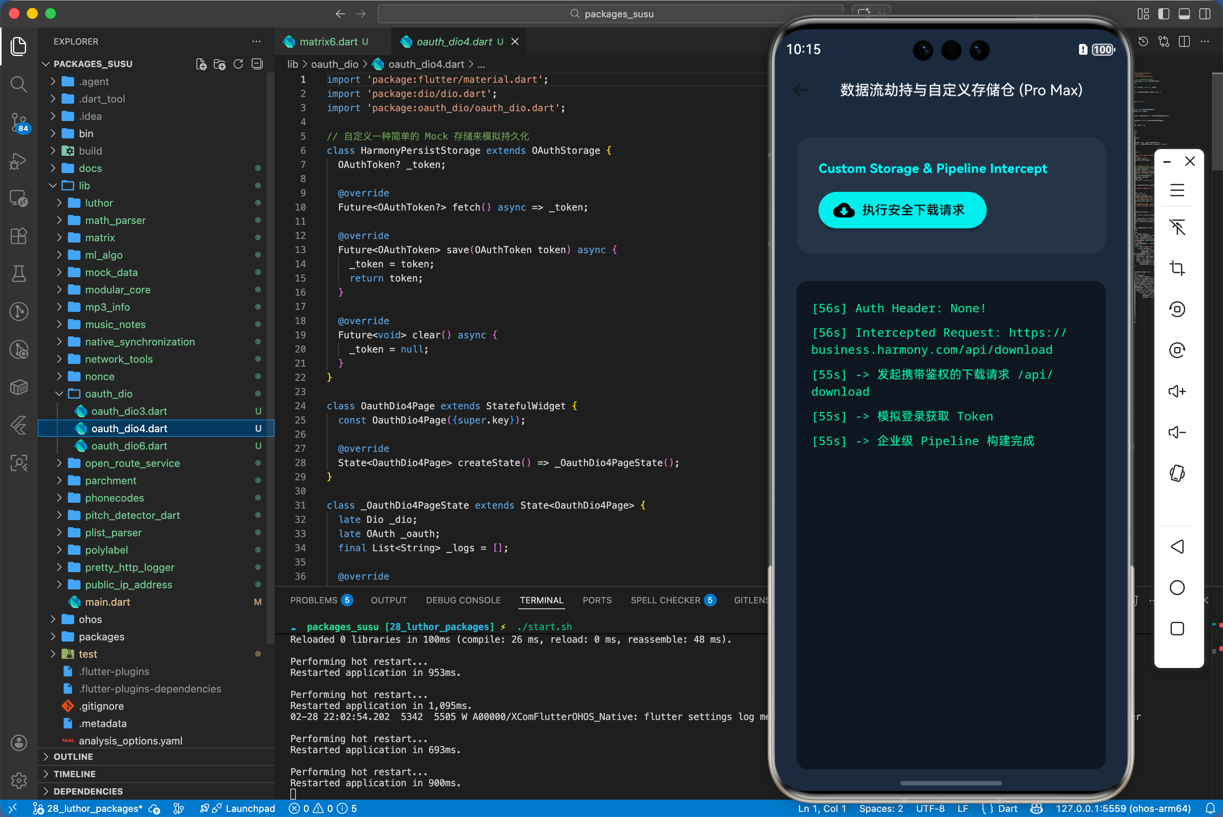The image size is (1223, 817).
Task: Open the DEBUG CONSOLE panel tab
Action: coord(463,600)
